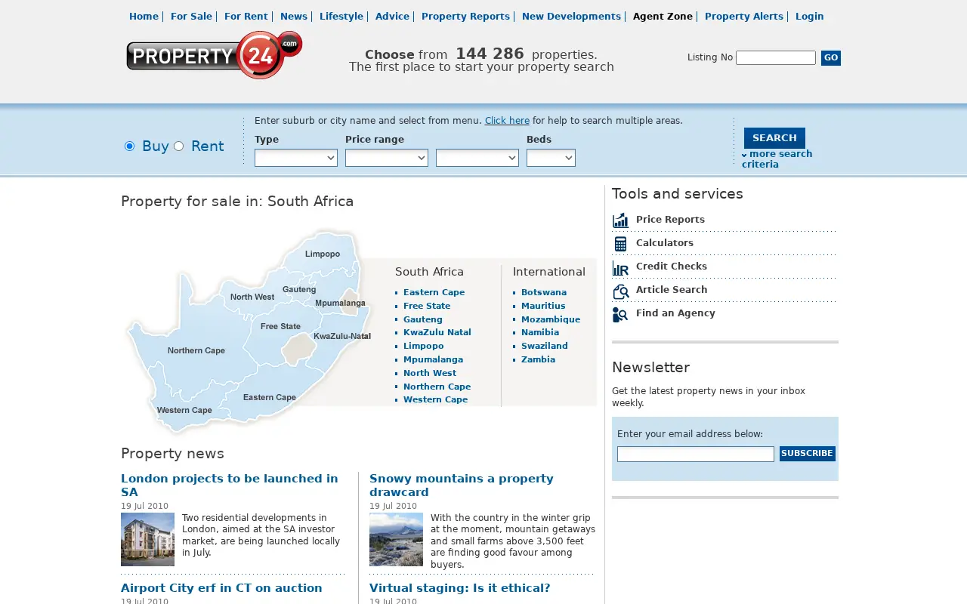Open the minimum Price range dropdown

[x=387, y=158]
